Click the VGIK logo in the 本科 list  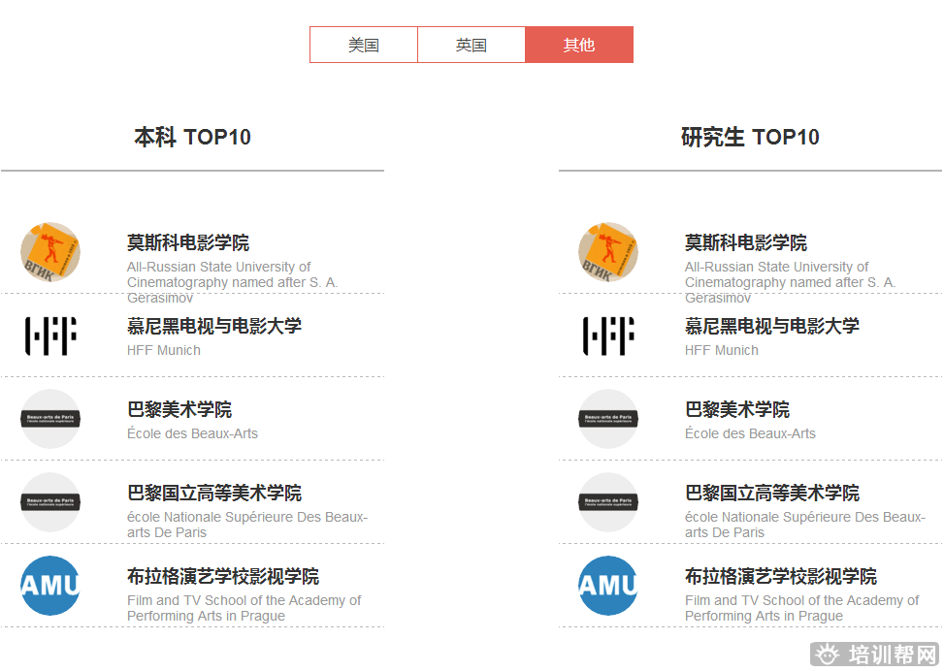(x=50, y=252)
